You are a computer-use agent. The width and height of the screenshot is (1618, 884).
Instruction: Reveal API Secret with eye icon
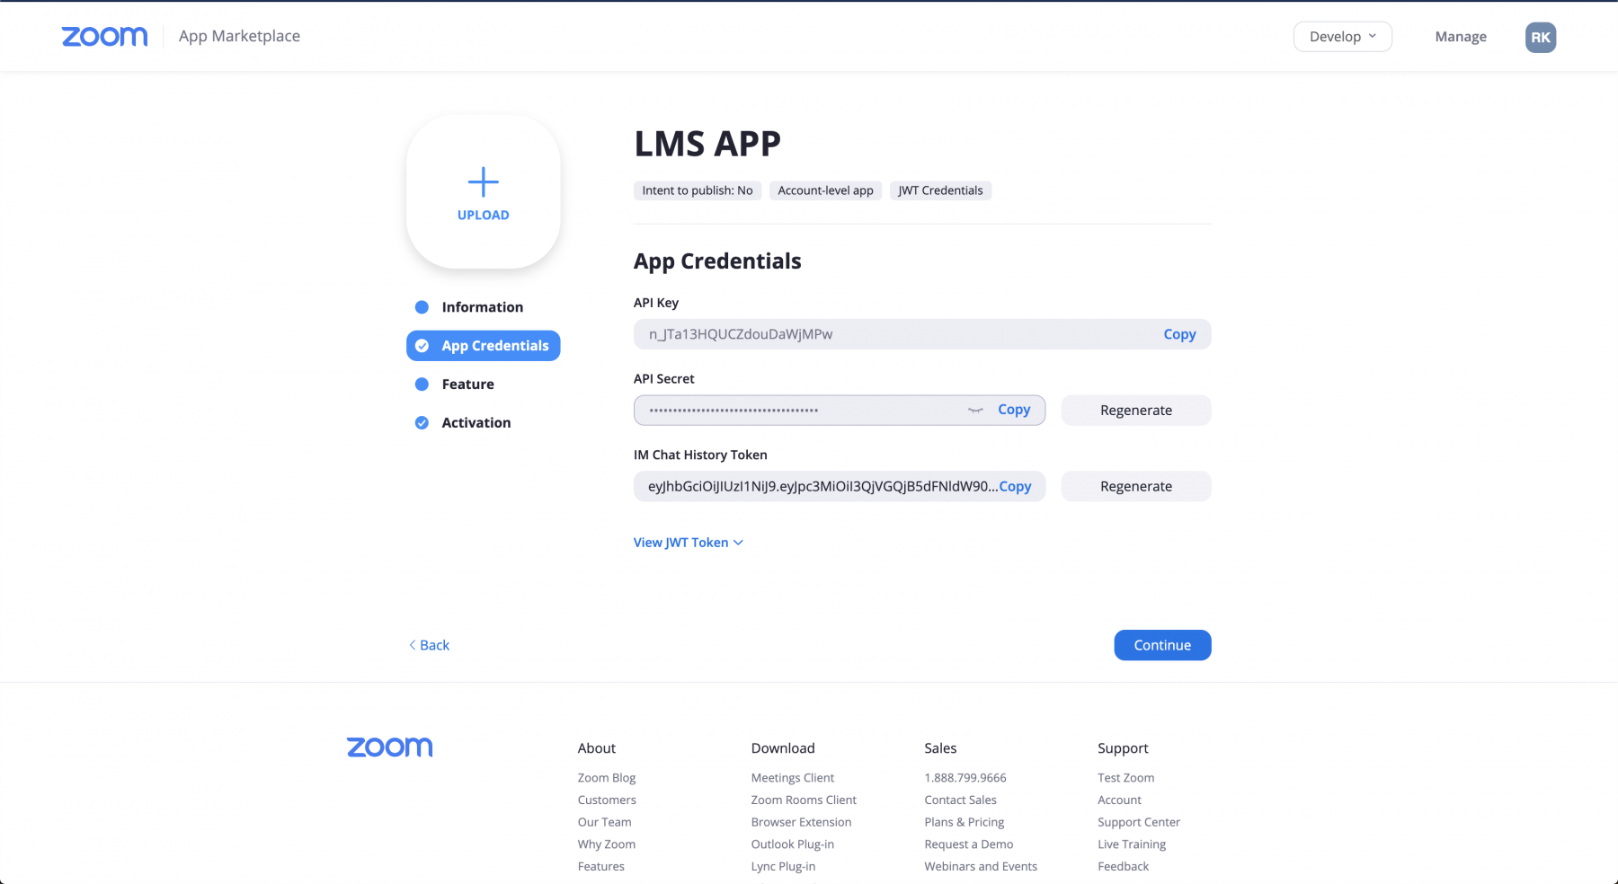tap(975, 411)
